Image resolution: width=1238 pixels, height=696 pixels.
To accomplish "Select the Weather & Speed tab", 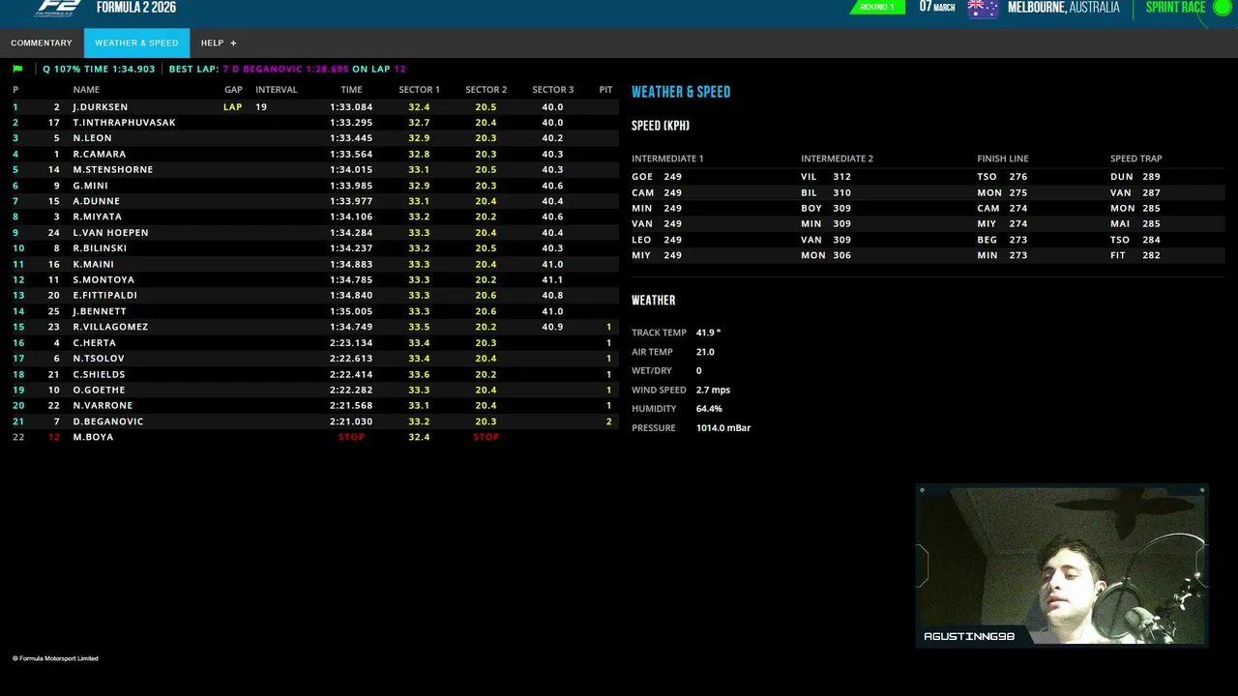I will tap(136, 43).
